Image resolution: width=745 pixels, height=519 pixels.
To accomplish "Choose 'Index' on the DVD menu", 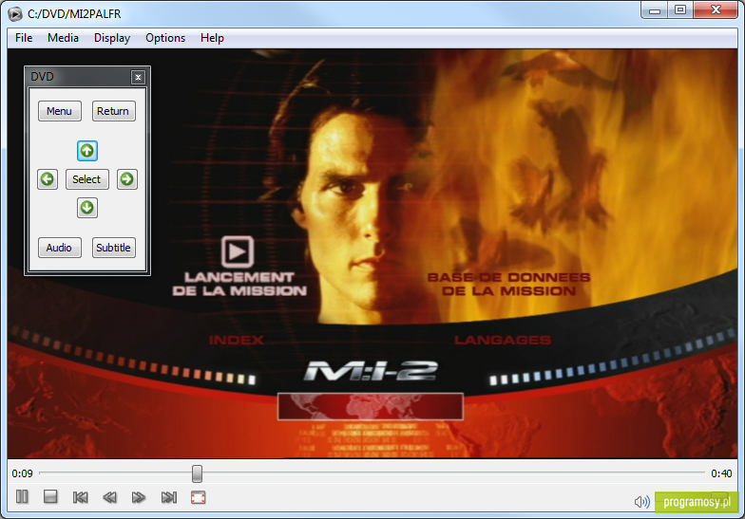I will (x=236, y=340).
